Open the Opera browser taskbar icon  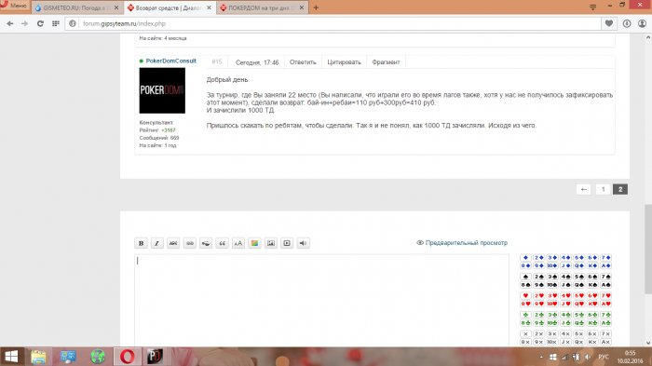128,357
